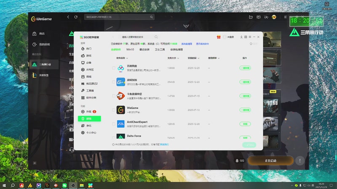337x189 pixels.
Task: Open the AI专区 section in 360 sidebar
Action: pos(88,70)
